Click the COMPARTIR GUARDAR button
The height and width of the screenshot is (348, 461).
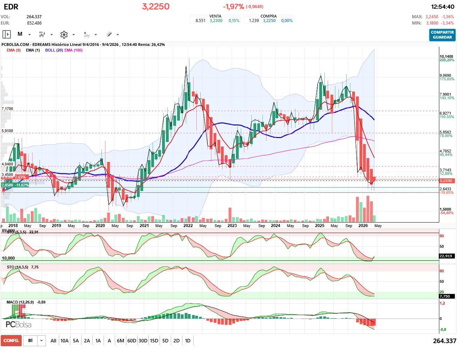tap(442, 35)
